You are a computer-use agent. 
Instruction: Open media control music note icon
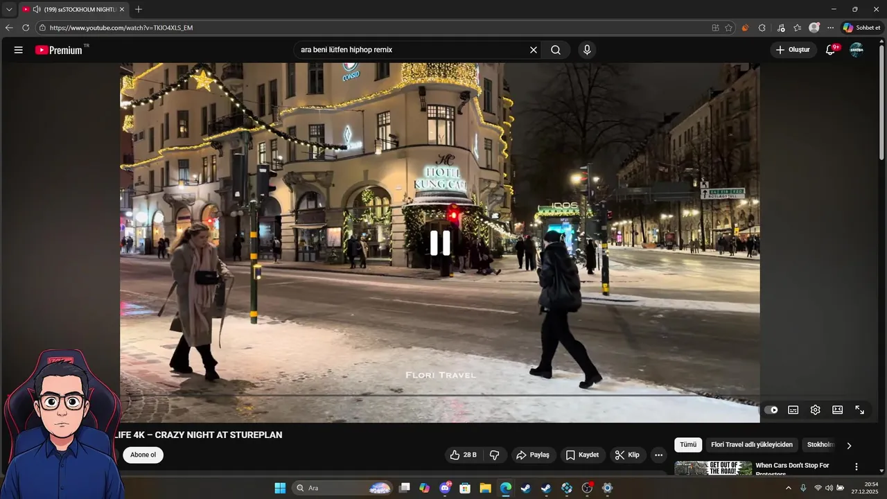click(781, 28)
